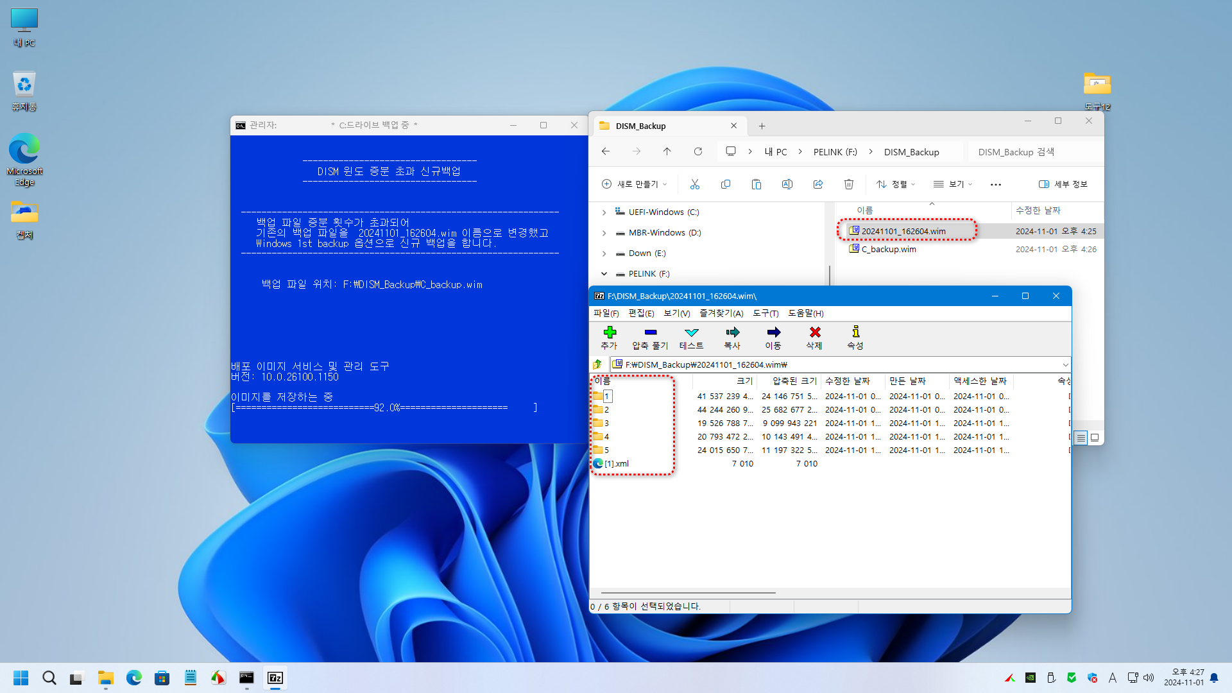The height and width of the screenshot is (693, 1232).
Task: Click the Explorer Cut icon
Action: (x=694, y=184)
